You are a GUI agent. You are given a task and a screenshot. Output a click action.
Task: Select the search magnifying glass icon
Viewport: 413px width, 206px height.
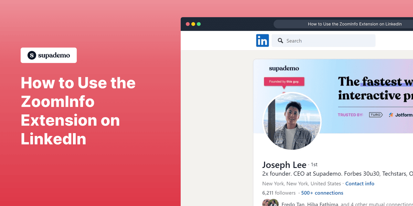pos(280,41)
